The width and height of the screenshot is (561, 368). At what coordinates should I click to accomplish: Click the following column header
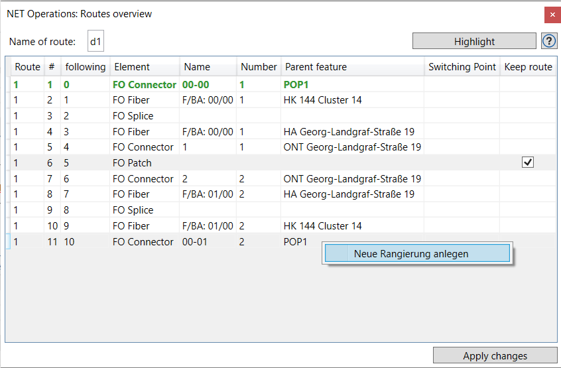click(85, 67)
